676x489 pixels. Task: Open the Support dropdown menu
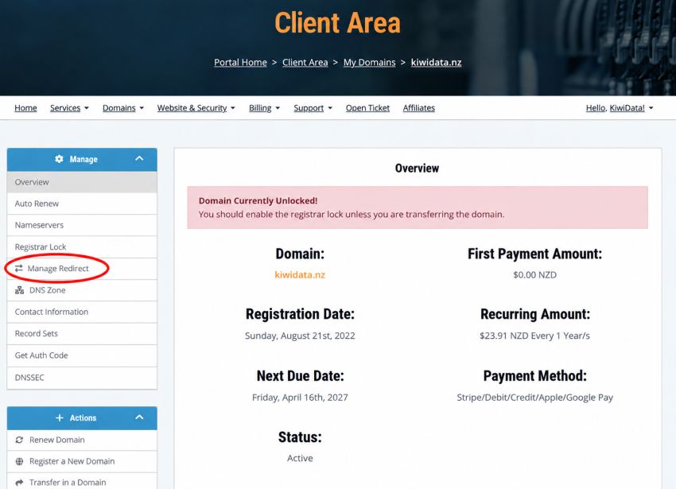coord(313,108)
